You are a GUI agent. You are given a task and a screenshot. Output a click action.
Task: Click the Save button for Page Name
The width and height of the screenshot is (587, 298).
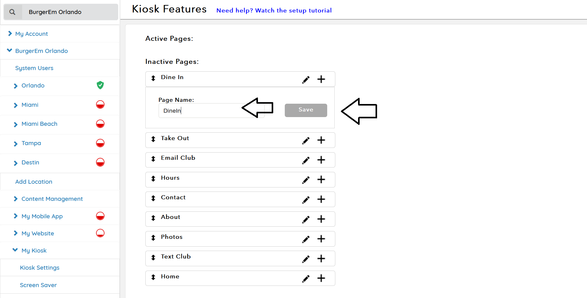pos(306,110)
